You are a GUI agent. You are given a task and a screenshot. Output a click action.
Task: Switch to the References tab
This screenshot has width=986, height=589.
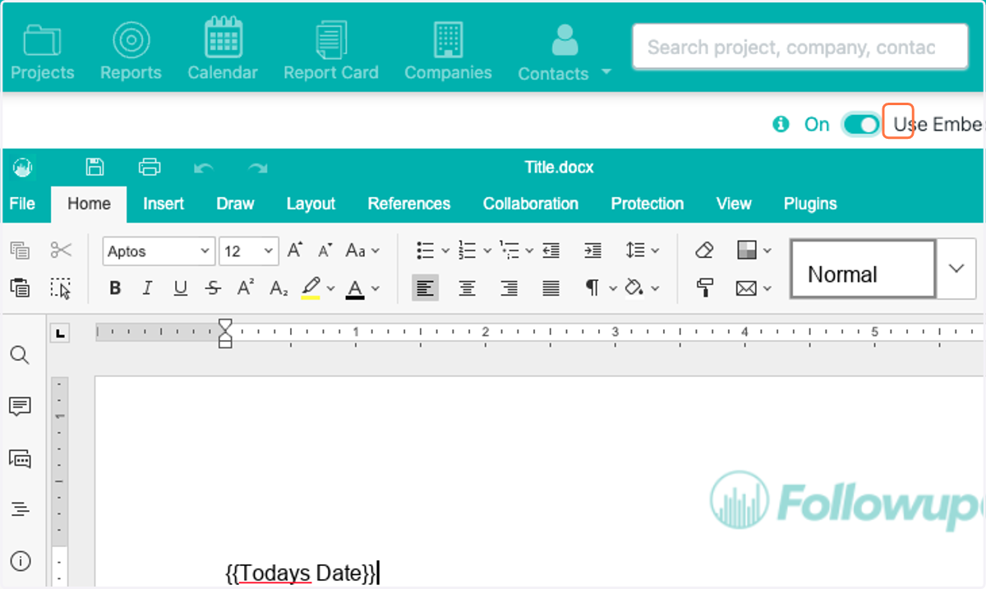(409, 204)
